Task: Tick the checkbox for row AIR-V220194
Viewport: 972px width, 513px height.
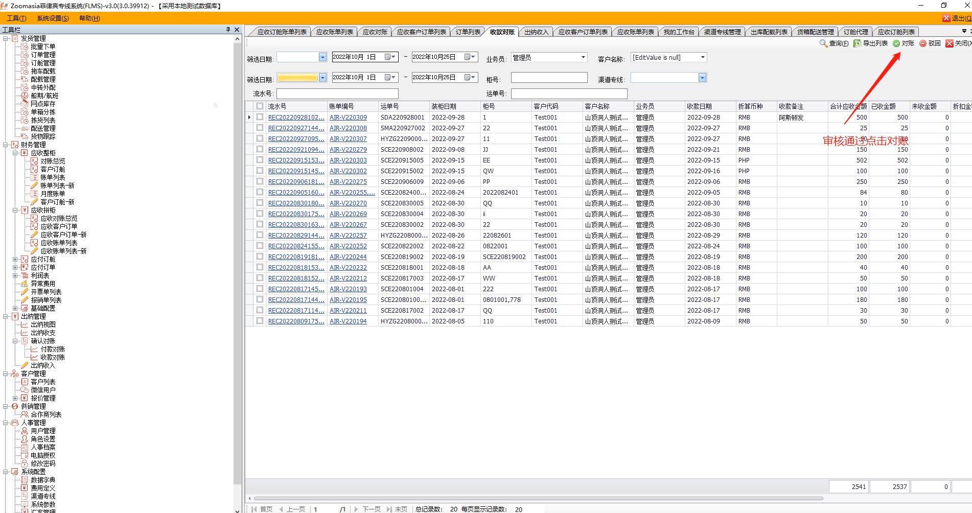Action: [260, 321]
